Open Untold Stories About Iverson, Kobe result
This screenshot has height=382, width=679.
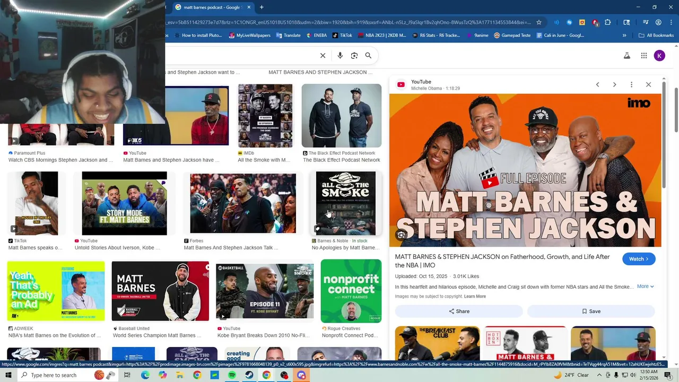pyautogui.click(x=117, y=248)
